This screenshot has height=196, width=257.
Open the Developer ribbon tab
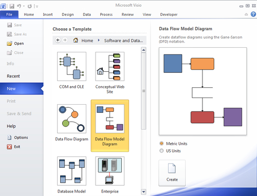click(x=169, y=14)
